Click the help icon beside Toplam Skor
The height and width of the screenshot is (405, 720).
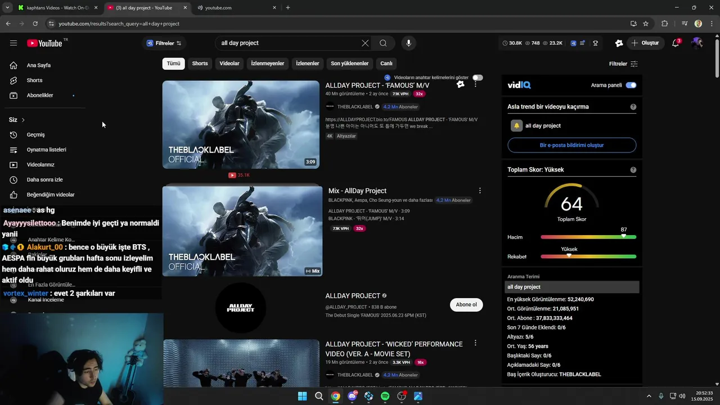coord(633,170)
